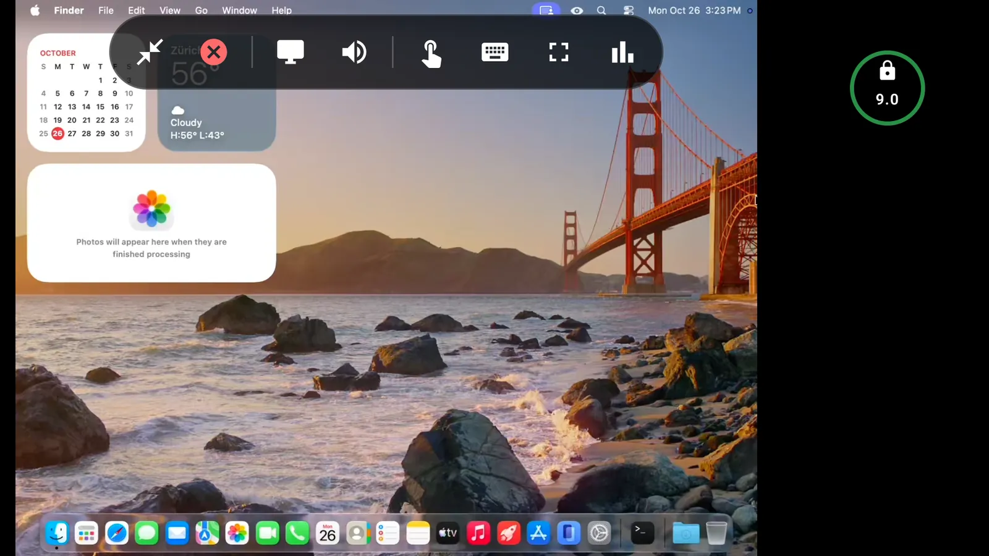
Task: Open the Downloads folder stack in the Dock
Action: click(686, 533)
